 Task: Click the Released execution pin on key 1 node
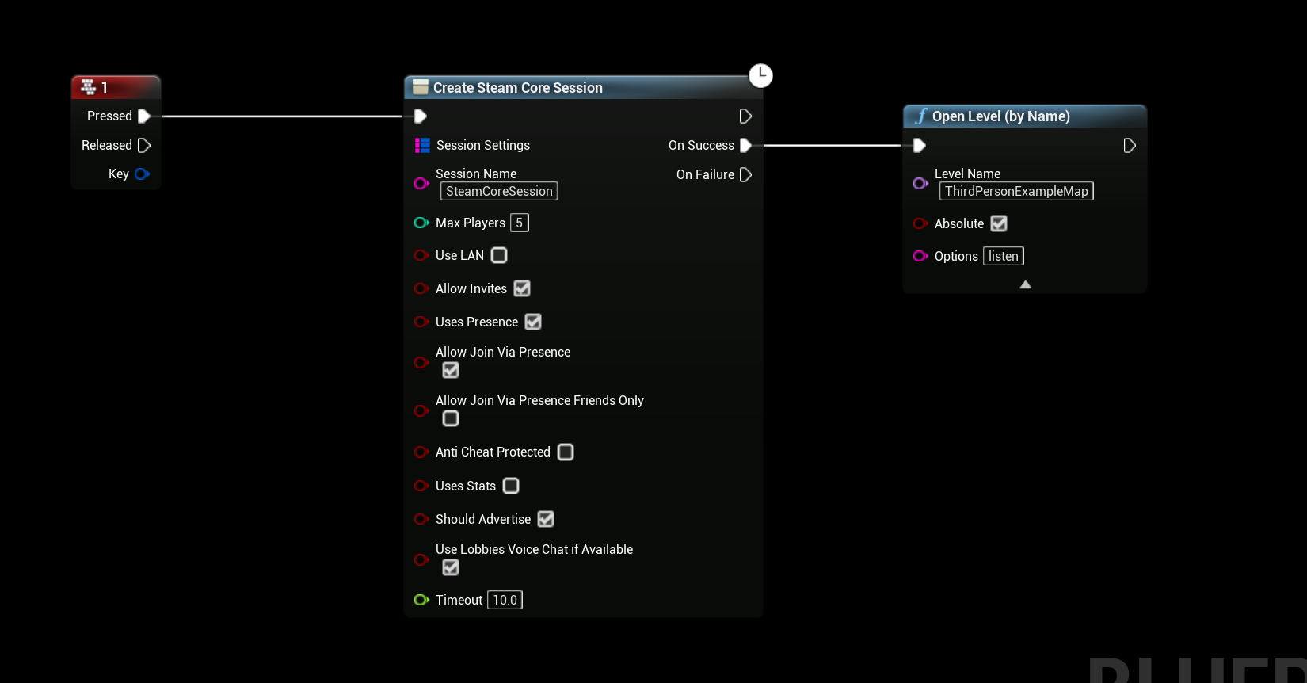(144, 146)
